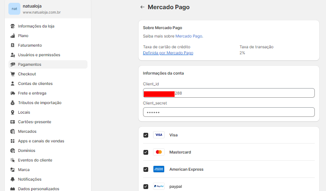The height and width of the screenshot is (191, 326).
Task: Click the Faturamento billing icon
Action: point(13,45)
